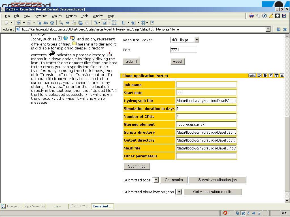The image size is (290, 217).
Task: Show info for Flood Application Portlet
Action: pos(265,75)
